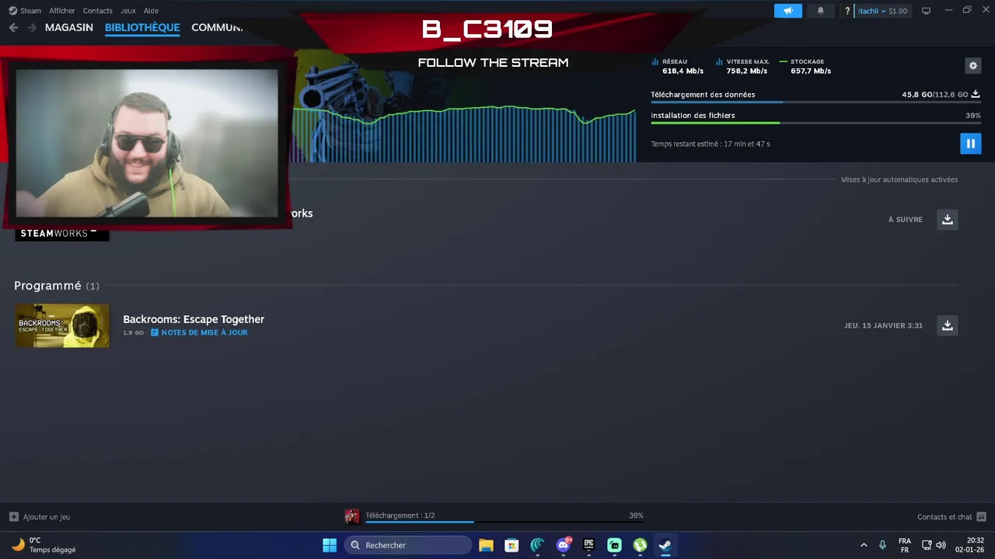995x559 pixels.
Task: Click JEU. 15 JANVIER 3:31 schedule text
Action: (x=883, y=325)
